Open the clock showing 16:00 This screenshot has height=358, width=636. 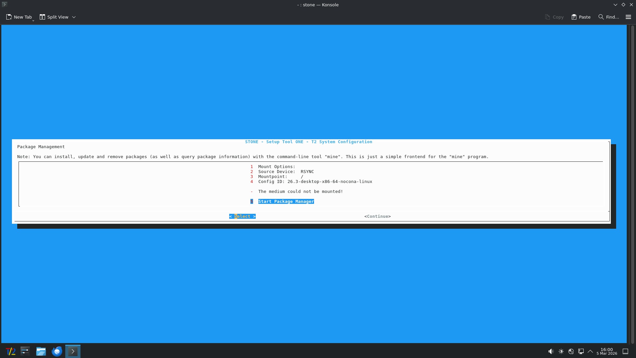click(x=607, y=351)
